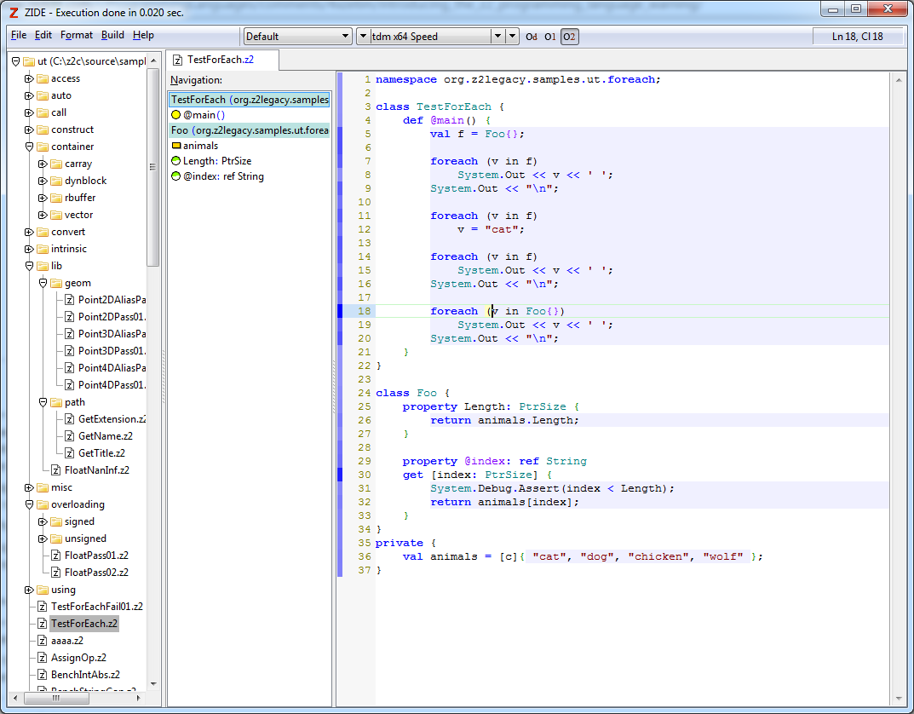Expand the carray folder

(43, 164)
